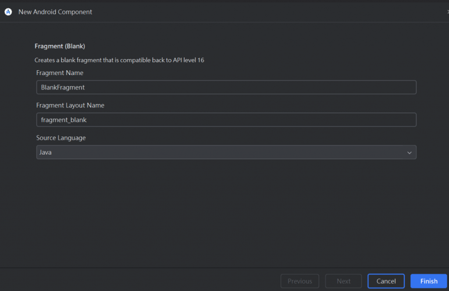This screenshot has height=291, width=449.
Task: Close the New Android Component dialog
Action: 448,12
